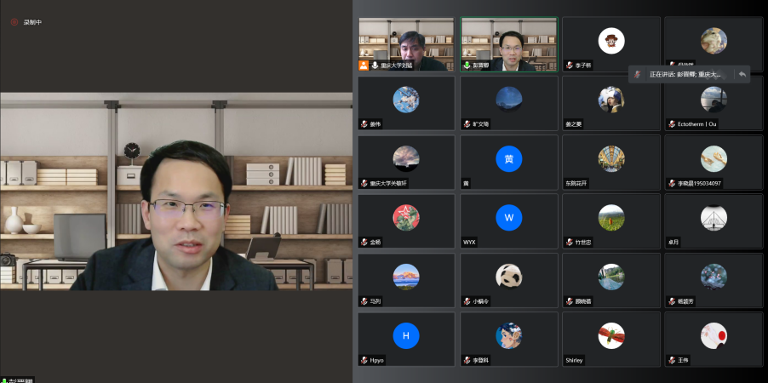Image resolution: width=768 pixels, height=383 pixels.
Task: Click the muted mic icon in the 正在讲话 popup
Action: click(x=637, y=74)
